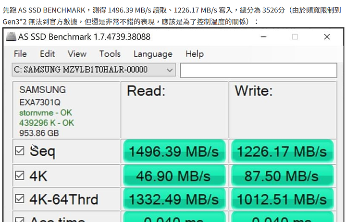Open the Edit menu

[x=47, y=54]
